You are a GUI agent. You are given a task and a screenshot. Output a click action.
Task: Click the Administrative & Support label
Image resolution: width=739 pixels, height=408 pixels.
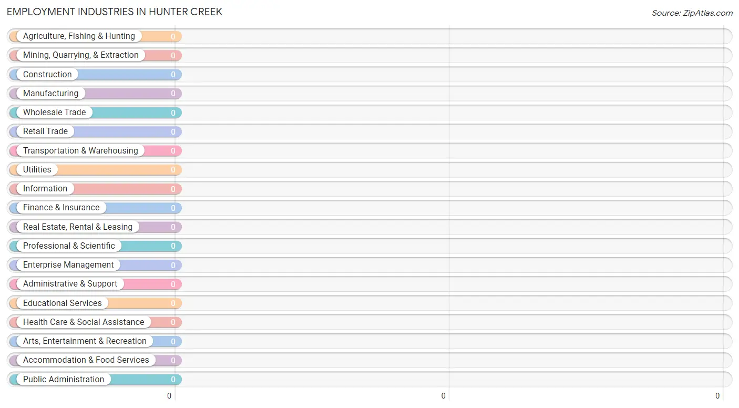[x=70, y=284]
